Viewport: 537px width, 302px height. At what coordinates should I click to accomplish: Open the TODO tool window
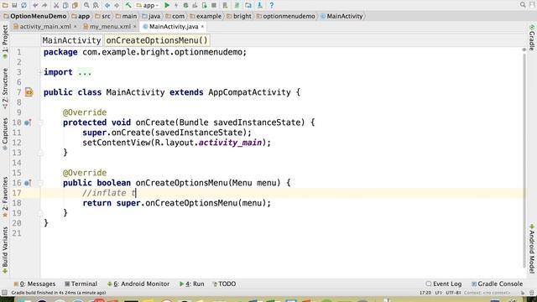tap(224, 284)
